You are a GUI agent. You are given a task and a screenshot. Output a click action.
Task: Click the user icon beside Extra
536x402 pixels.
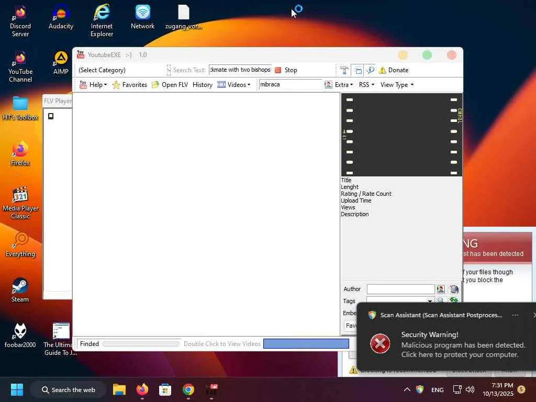pos(328,84)
